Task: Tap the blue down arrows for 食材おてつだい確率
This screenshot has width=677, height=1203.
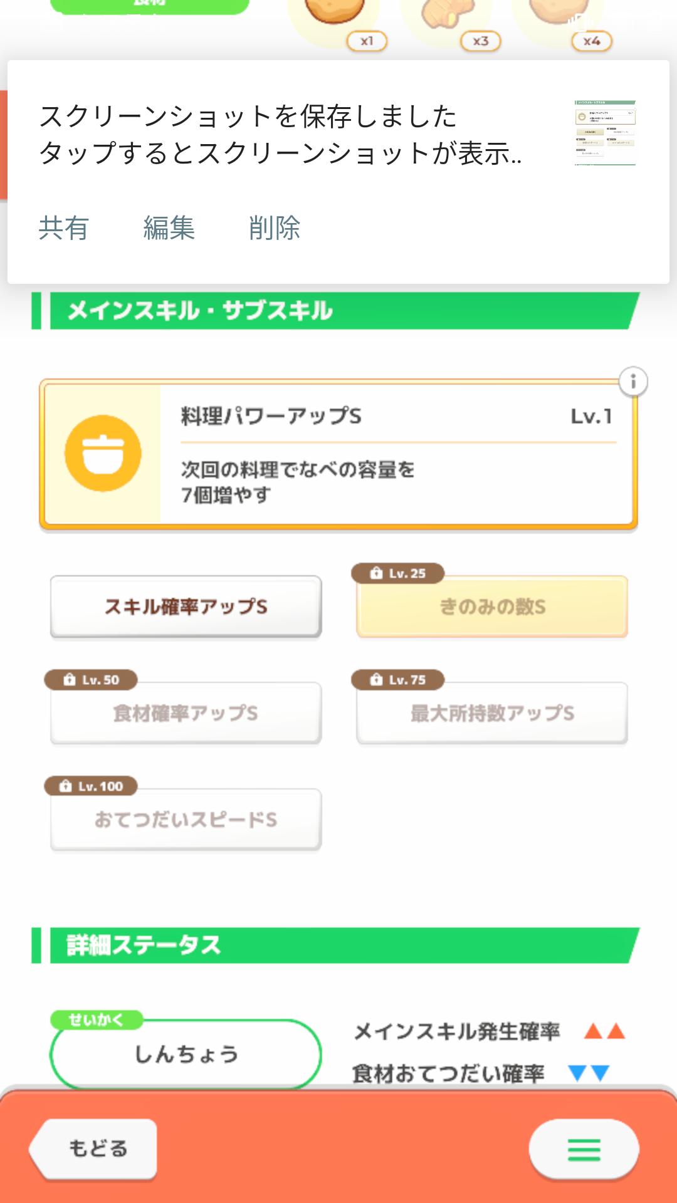Action: coord(589,1073)
